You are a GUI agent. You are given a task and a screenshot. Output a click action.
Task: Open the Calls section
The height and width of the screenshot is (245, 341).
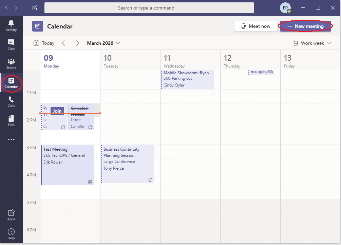click(11, 101)
